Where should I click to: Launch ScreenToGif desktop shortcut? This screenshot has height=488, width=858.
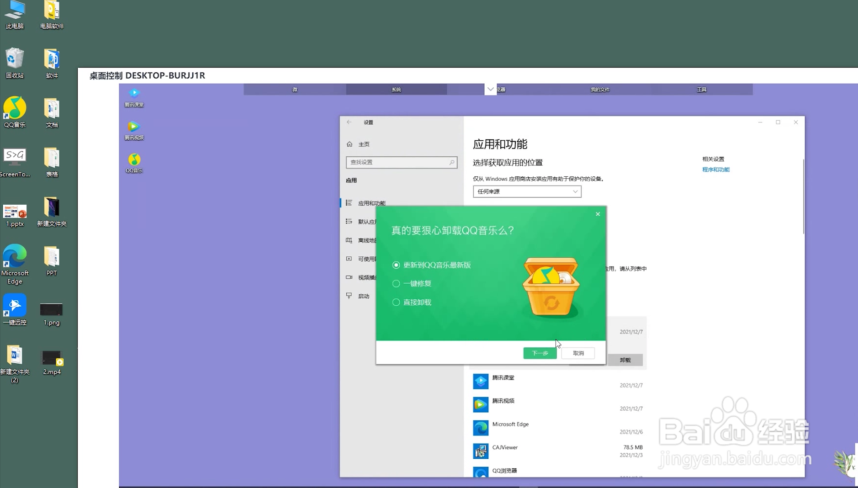15,162
